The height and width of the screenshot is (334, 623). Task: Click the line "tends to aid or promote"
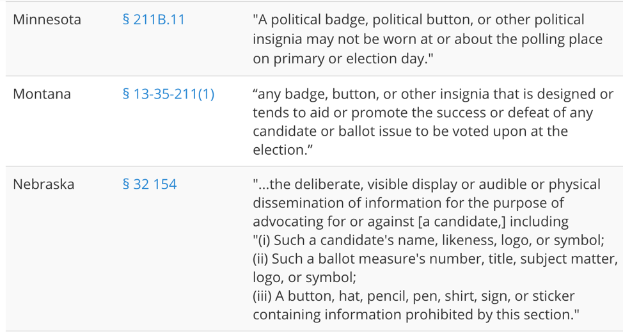tap(423, 113)
